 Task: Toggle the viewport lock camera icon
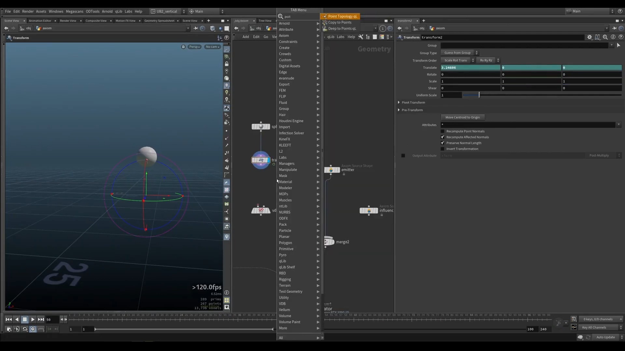(x=183, y=47)
